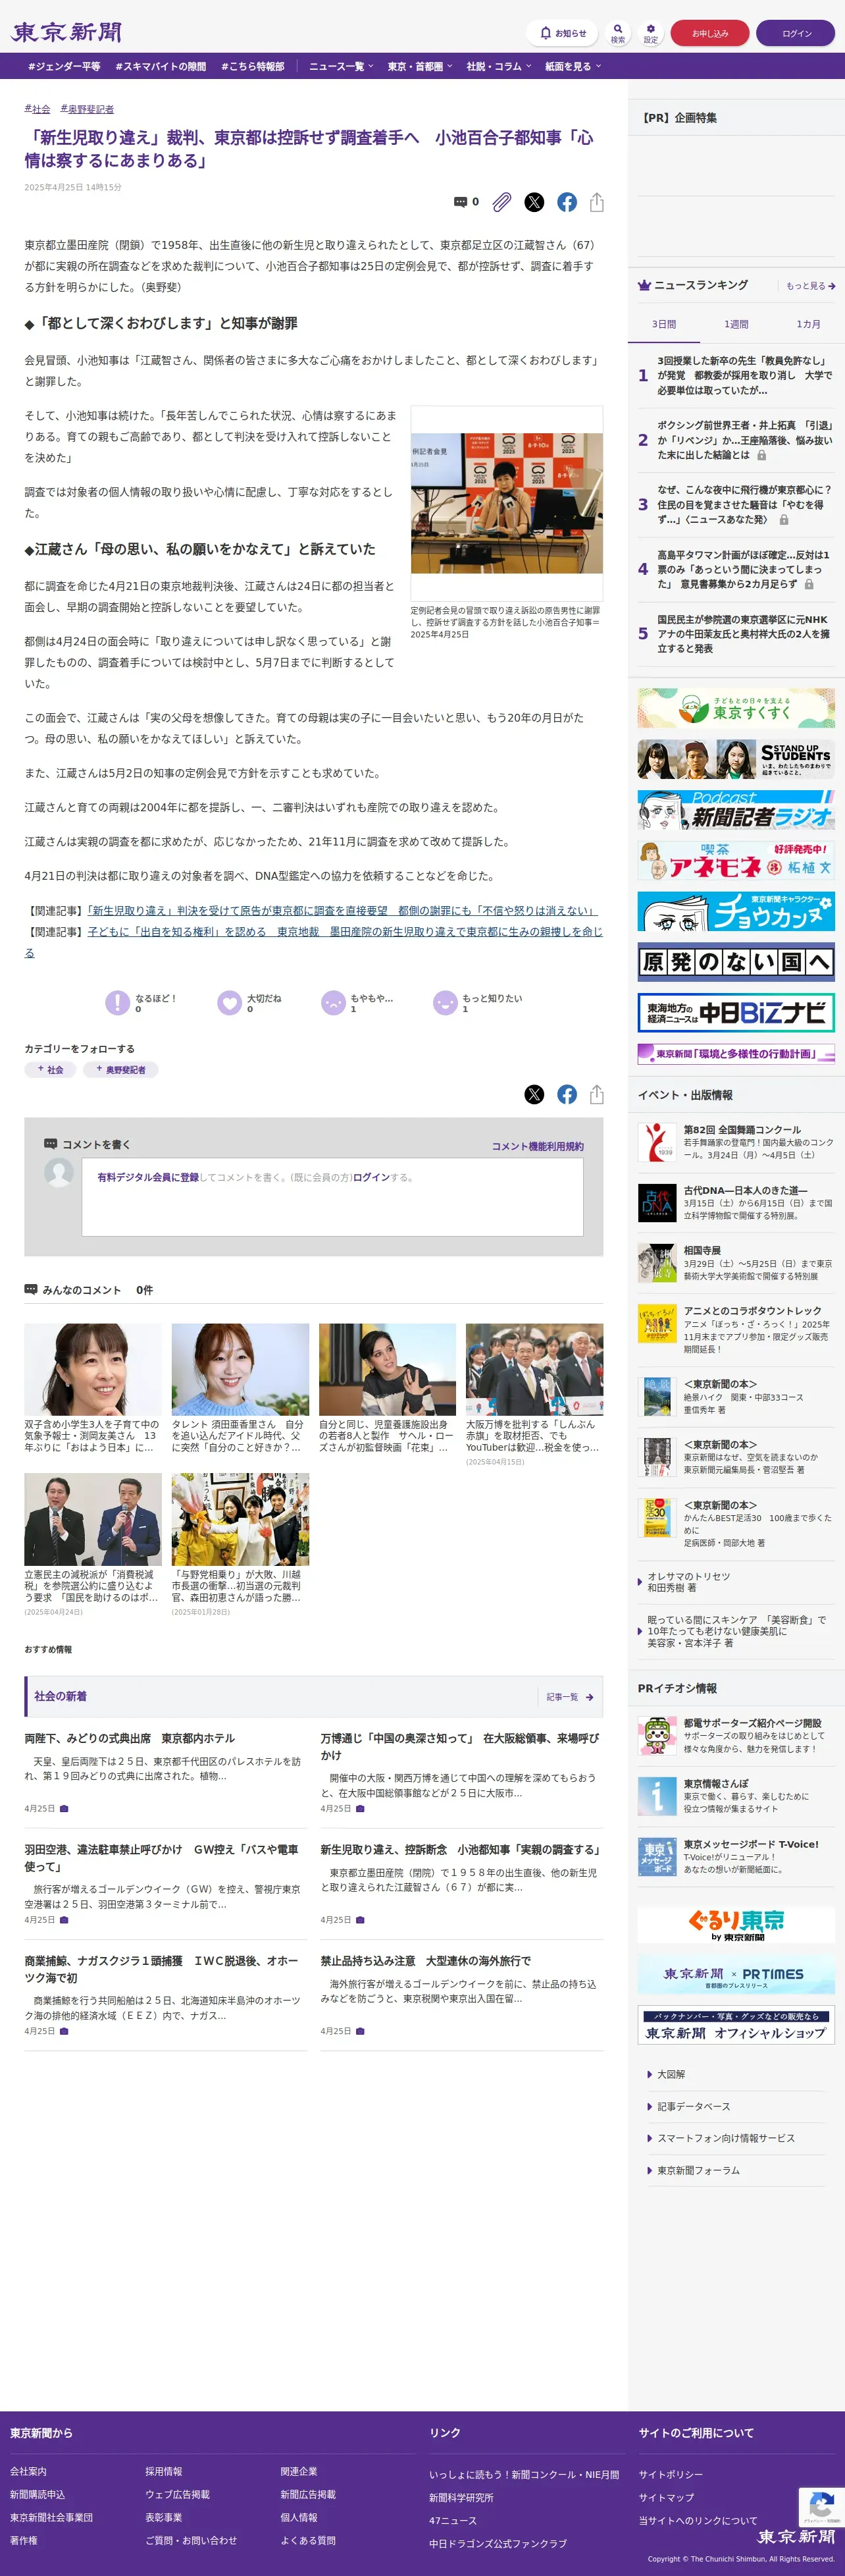Viewport: 845px width, 2576px height.
Task: Share on Facebook below the category follow section
Action: 567,1094
